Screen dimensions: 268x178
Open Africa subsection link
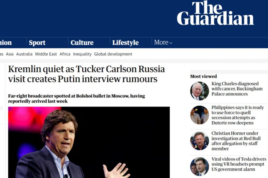click(x=65, y=54)
